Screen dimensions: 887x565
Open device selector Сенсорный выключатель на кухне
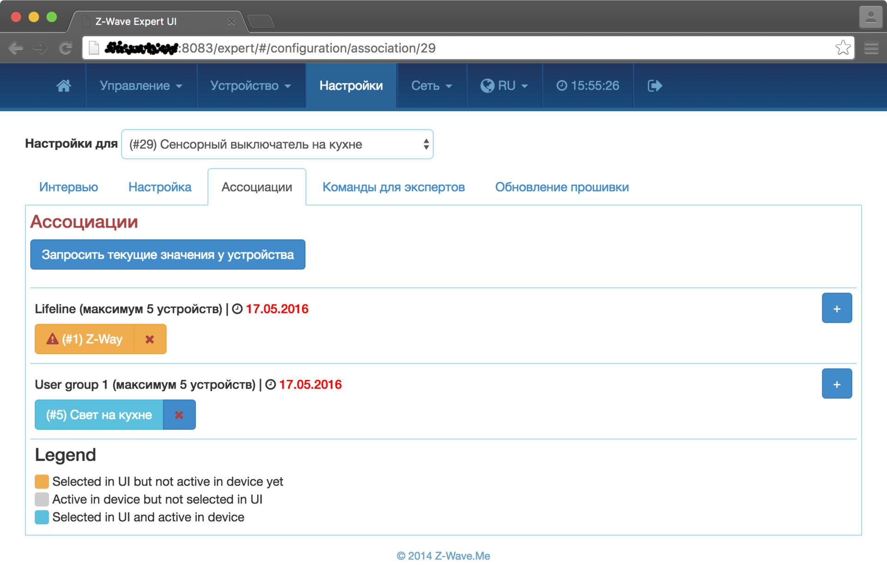tap(277, 144)
